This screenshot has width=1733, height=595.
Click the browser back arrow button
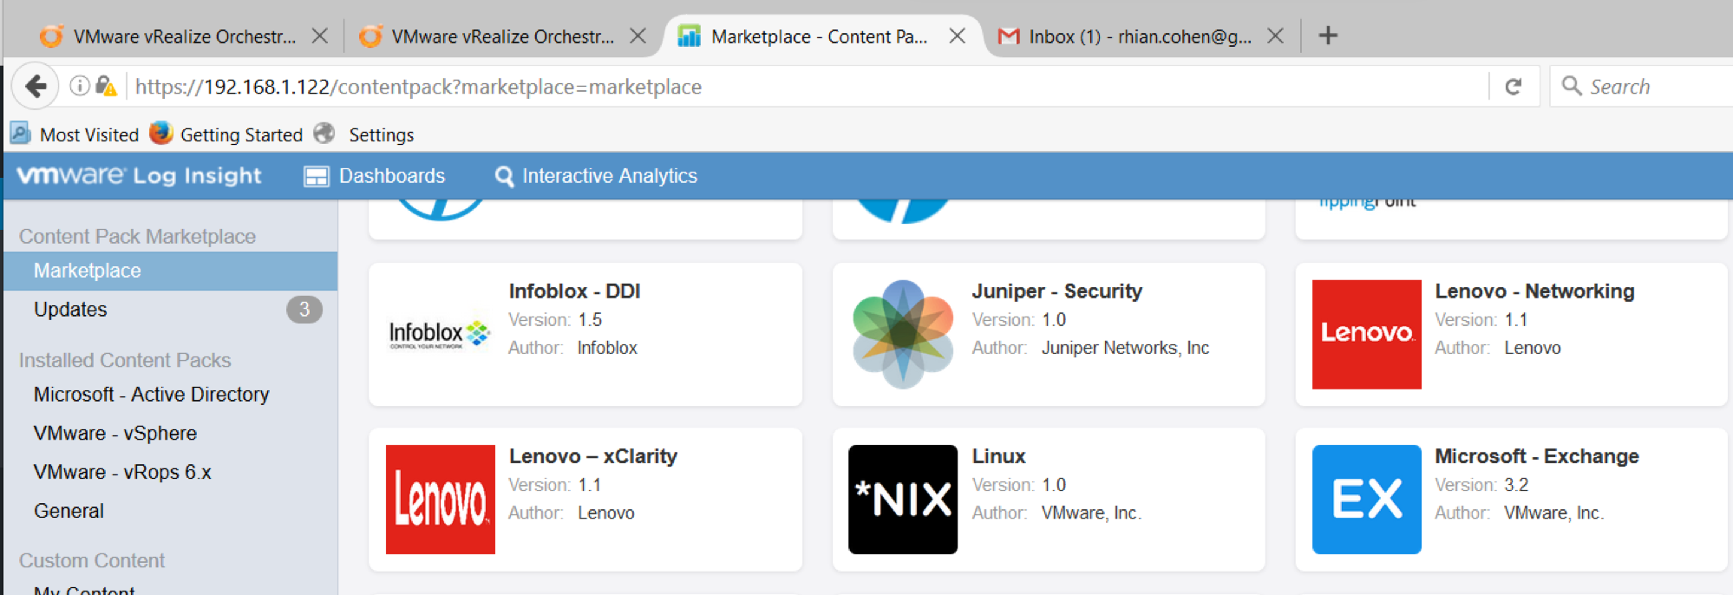[x=36, y=86]
